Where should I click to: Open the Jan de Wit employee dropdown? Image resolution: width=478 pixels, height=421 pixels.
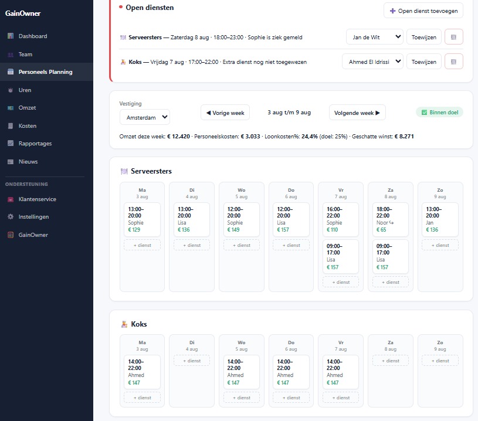[x=375, y=37]
